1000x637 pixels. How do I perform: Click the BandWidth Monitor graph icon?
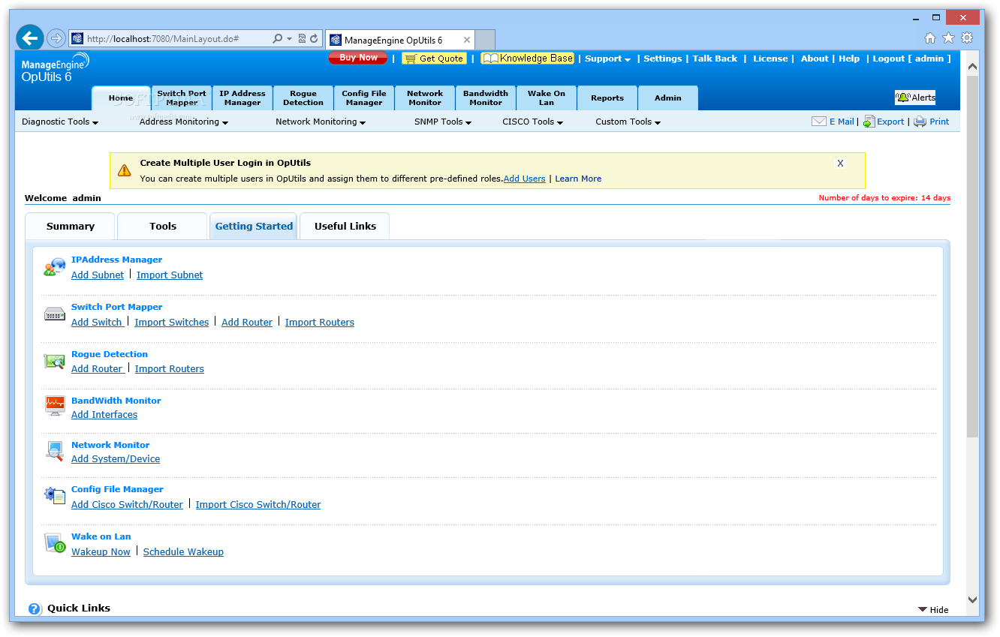pos(55,406)
